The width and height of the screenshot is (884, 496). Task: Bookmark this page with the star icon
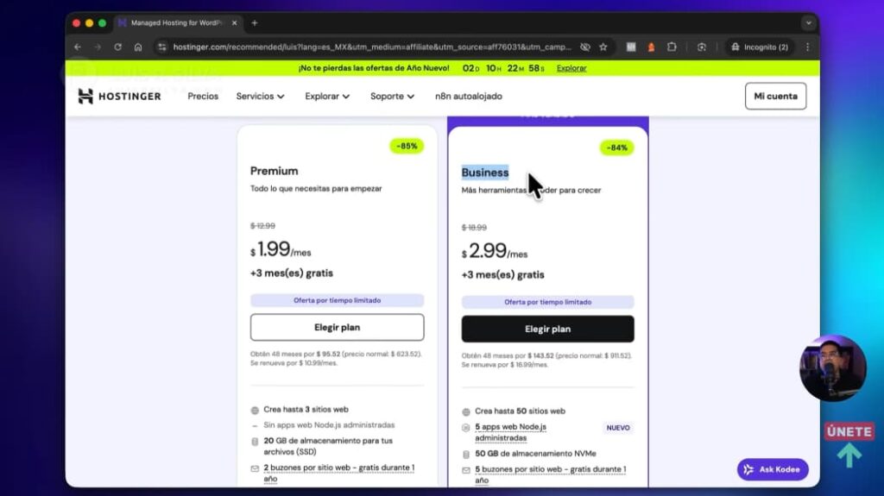click(603, 47)
